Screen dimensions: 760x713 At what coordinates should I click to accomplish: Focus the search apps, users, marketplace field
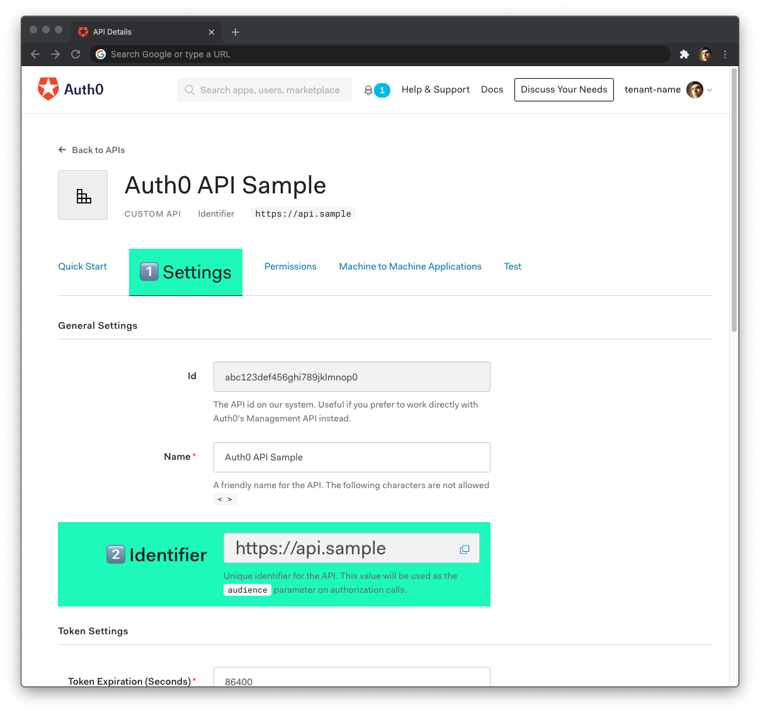264,90
